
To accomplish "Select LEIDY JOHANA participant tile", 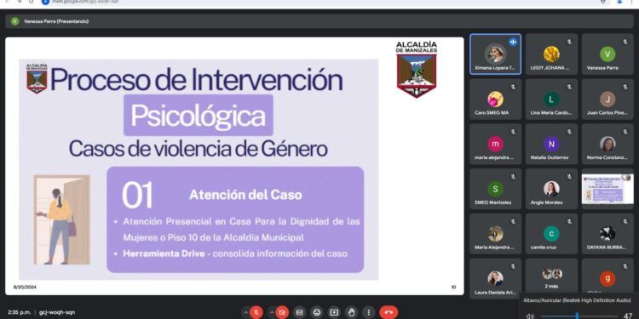I will (551, 54).
